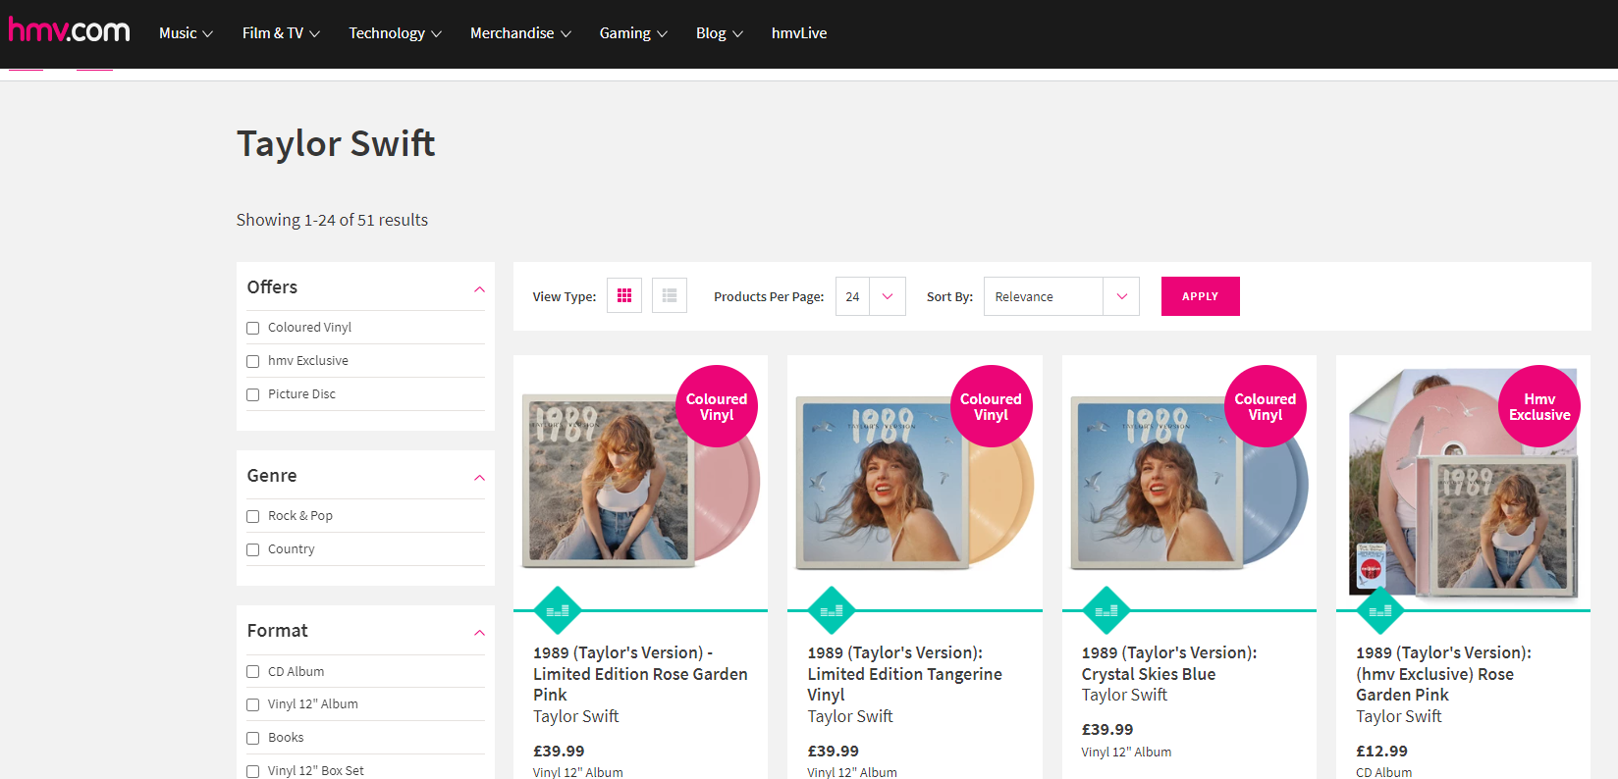The width and height of the screenshot is (1618, 779).
Task: Enable the Picture Disc filter
Action: (x=253, y=394)
